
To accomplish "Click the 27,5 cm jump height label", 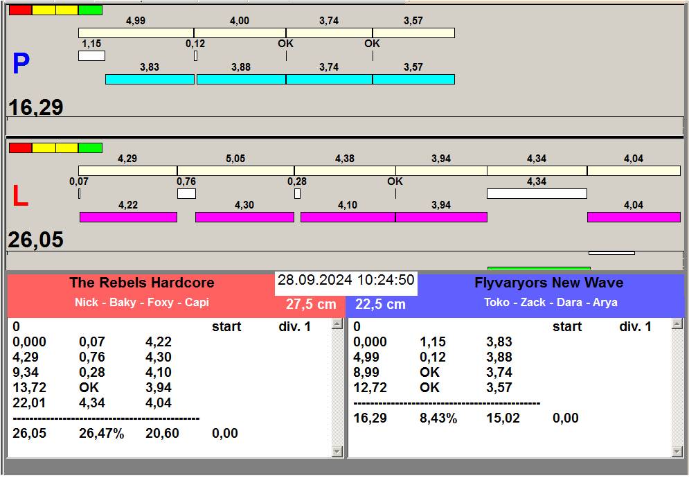I will coord(311,305).
